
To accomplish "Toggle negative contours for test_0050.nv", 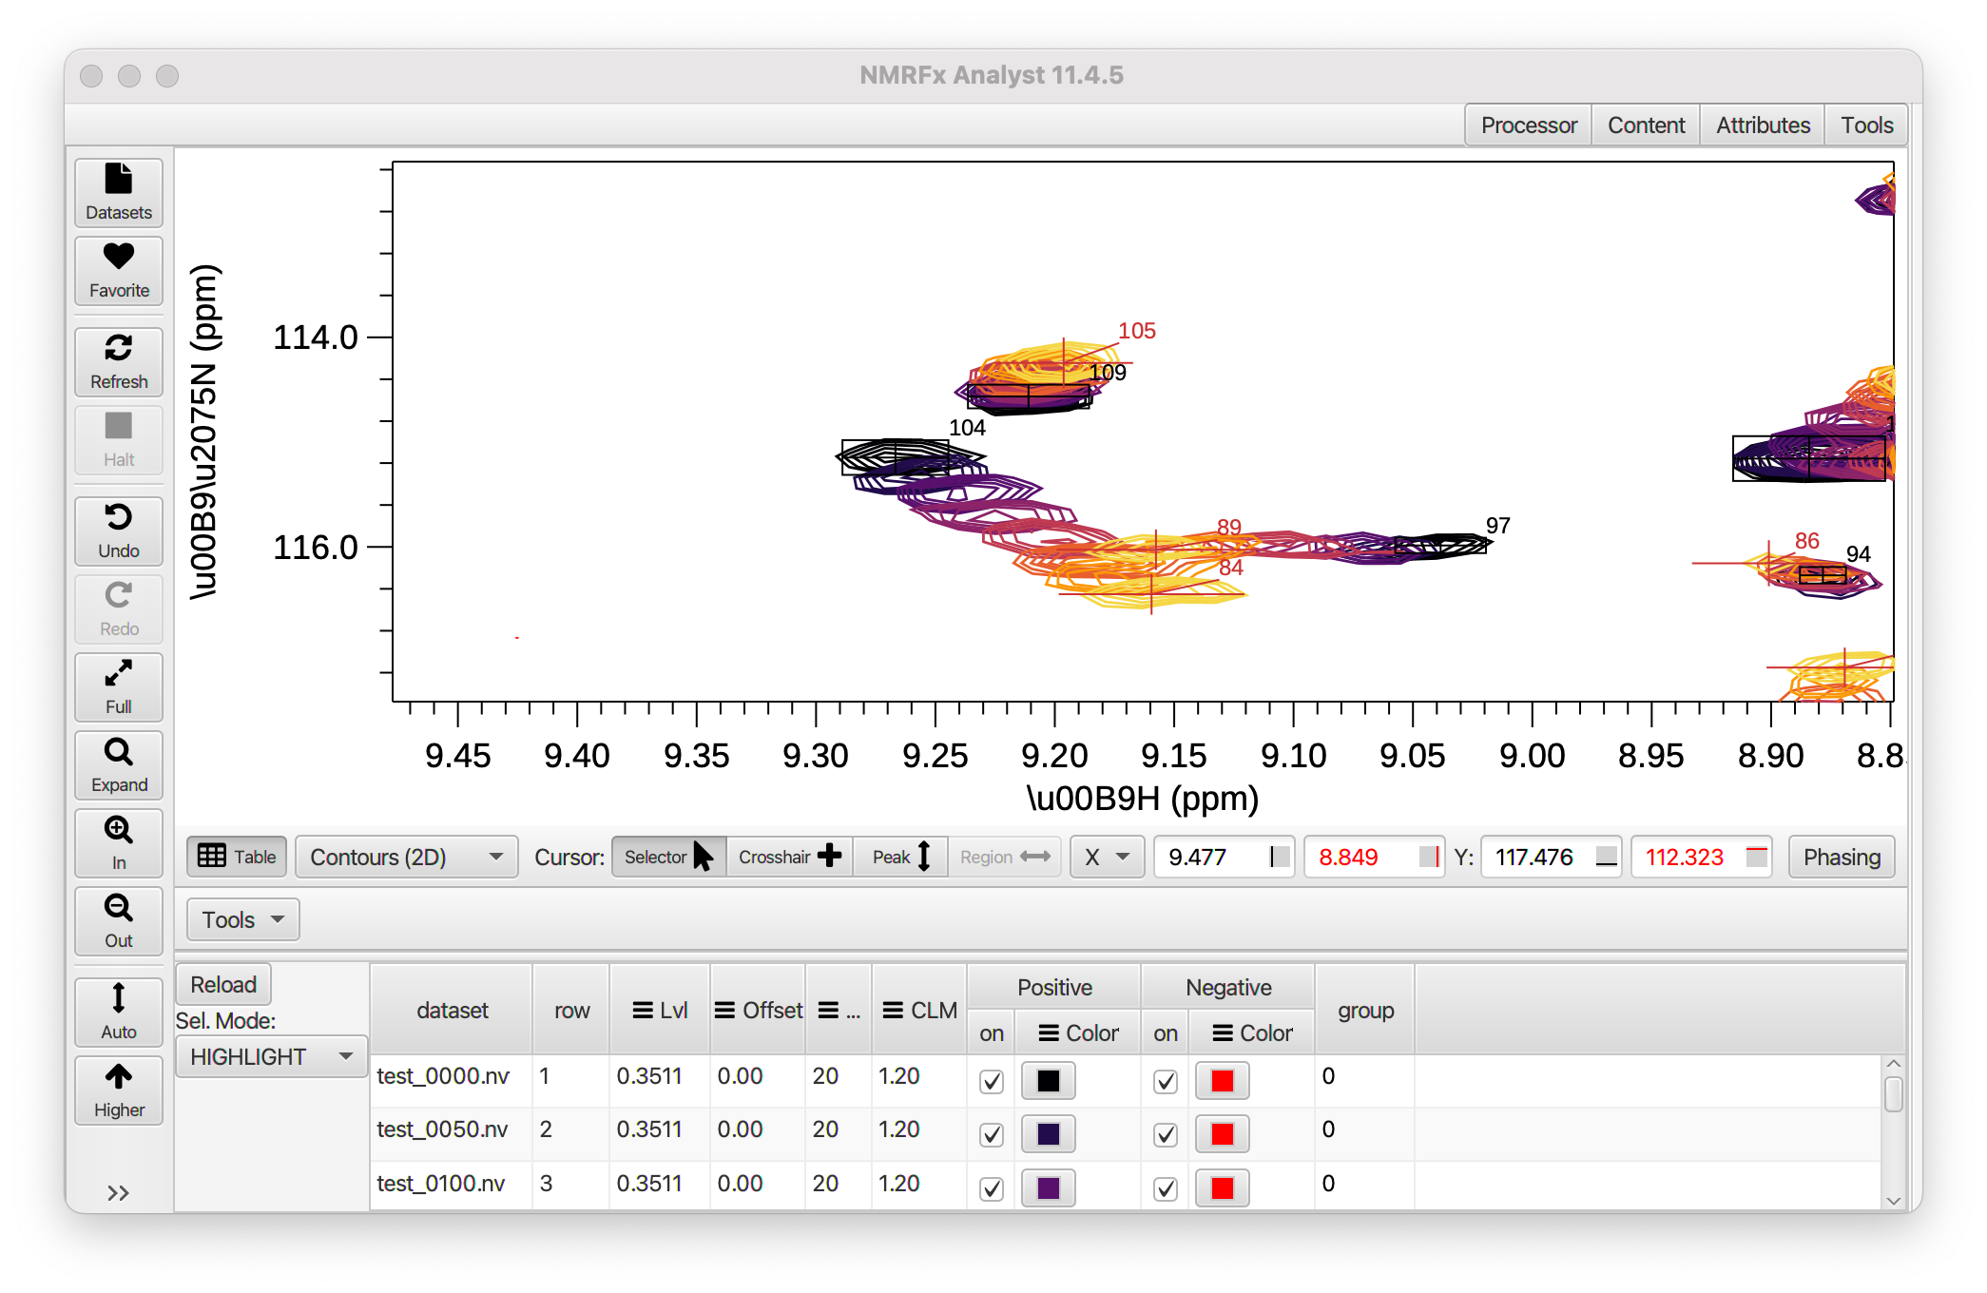I will tap(1166, 1134).
